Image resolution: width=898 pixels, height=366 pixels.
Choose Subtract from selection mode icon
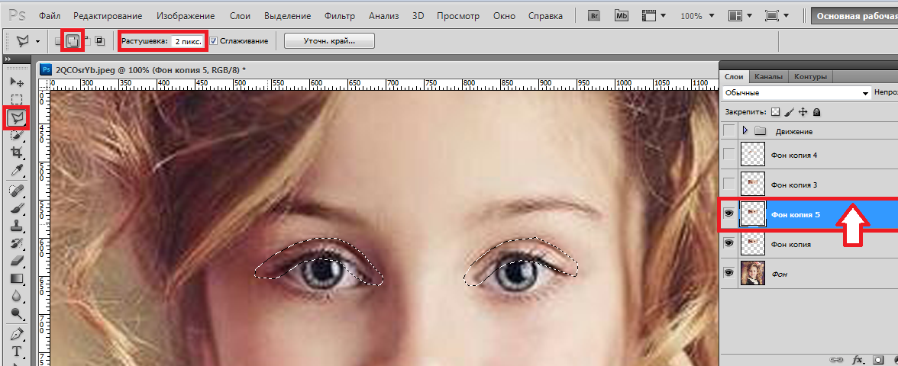(86, 40)
